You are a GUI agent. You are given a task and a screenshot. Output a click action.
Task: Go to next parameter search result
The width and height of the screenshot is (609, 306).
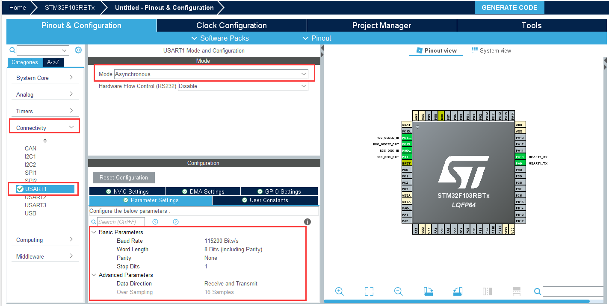(176, 222)
